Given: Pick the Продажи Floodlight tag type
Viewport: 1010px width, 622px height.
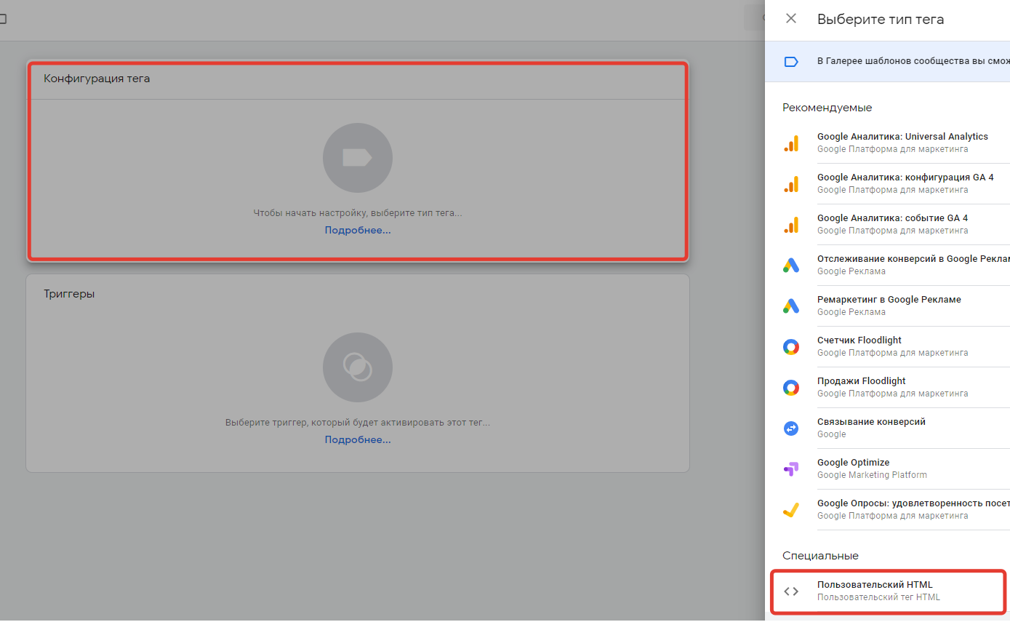Looking at the screenshot, I should [896, 387].
